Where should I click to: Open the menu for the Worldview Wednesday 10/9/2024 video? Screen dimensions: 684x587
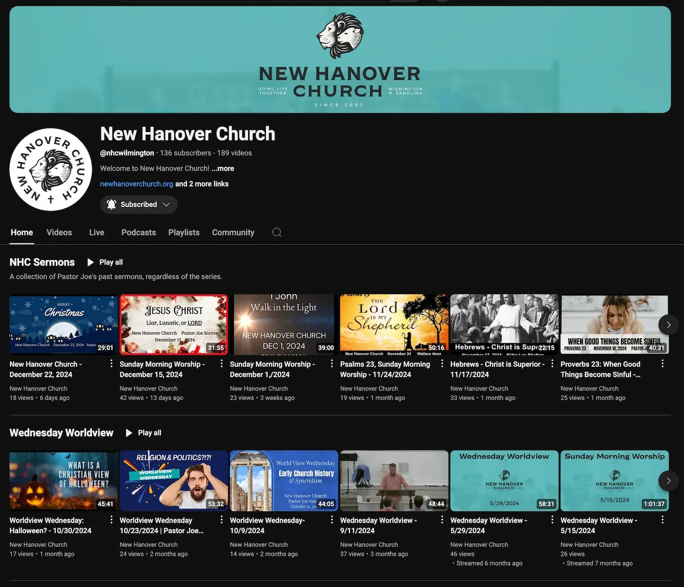point(332,519)
